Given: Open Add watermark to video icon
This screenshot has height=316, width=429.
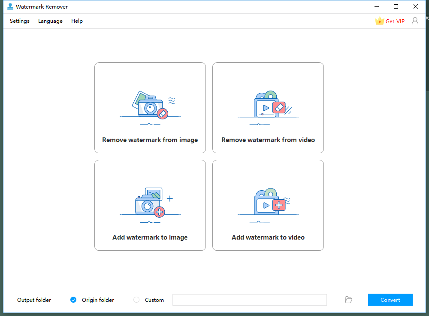Looking at the screenshot, I should (268, 205).
